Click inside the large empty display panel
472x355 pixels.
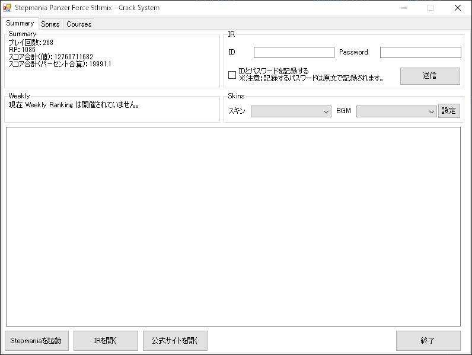tap(233, 226)
